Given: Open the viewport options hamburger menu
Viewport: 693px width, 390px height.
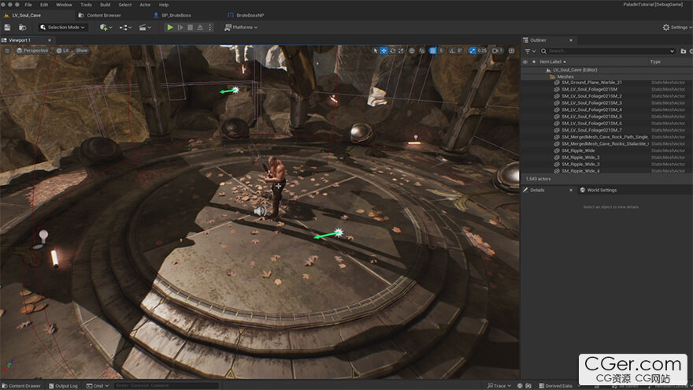Looking at the screenshot, I should tap(7, 51).
